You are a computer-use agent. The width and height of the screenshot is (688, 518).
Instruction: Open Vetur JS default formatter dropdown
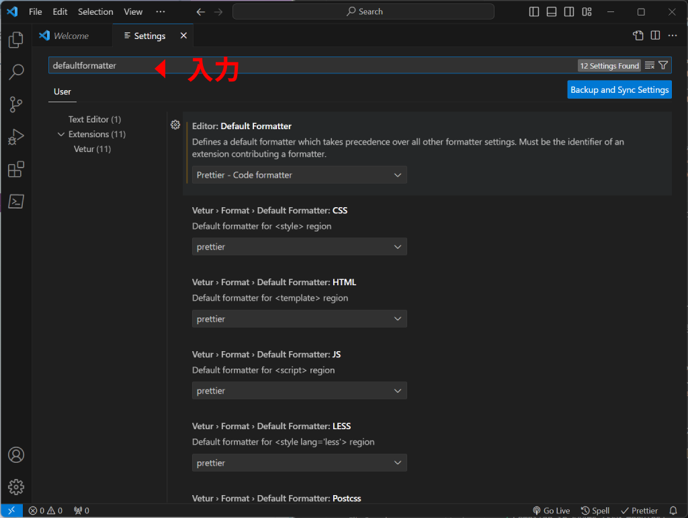click(299, 391)
